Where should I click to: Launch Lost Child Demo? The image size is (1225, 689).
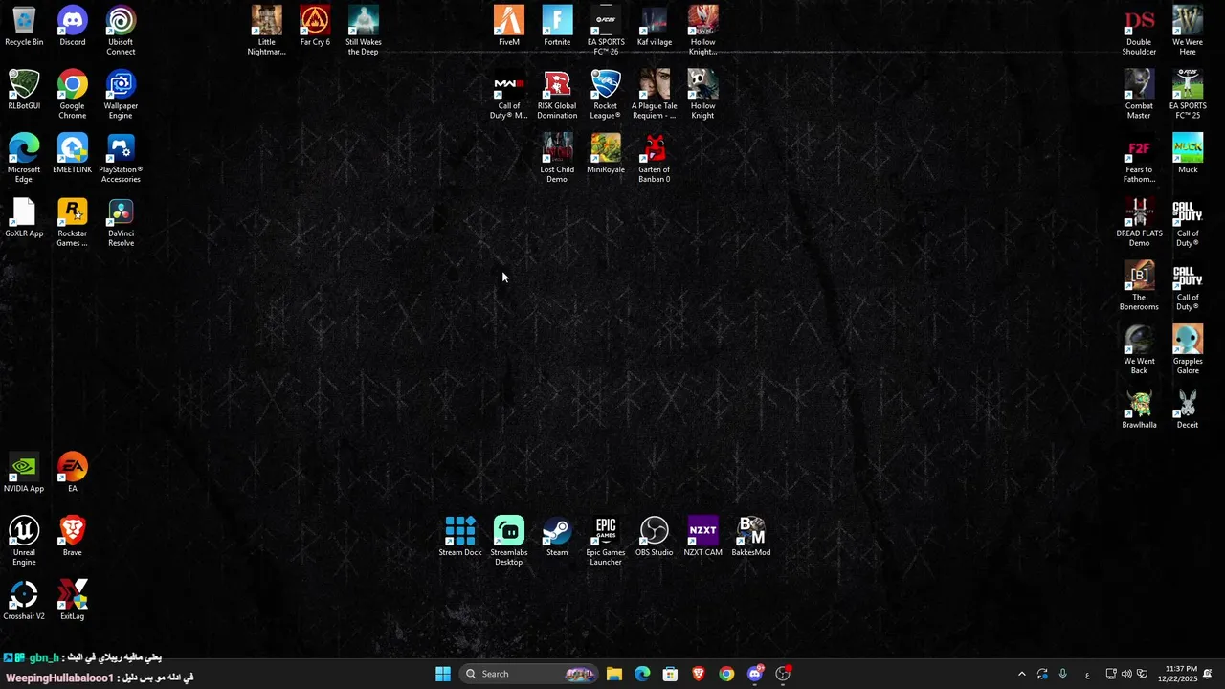(557, 159)
